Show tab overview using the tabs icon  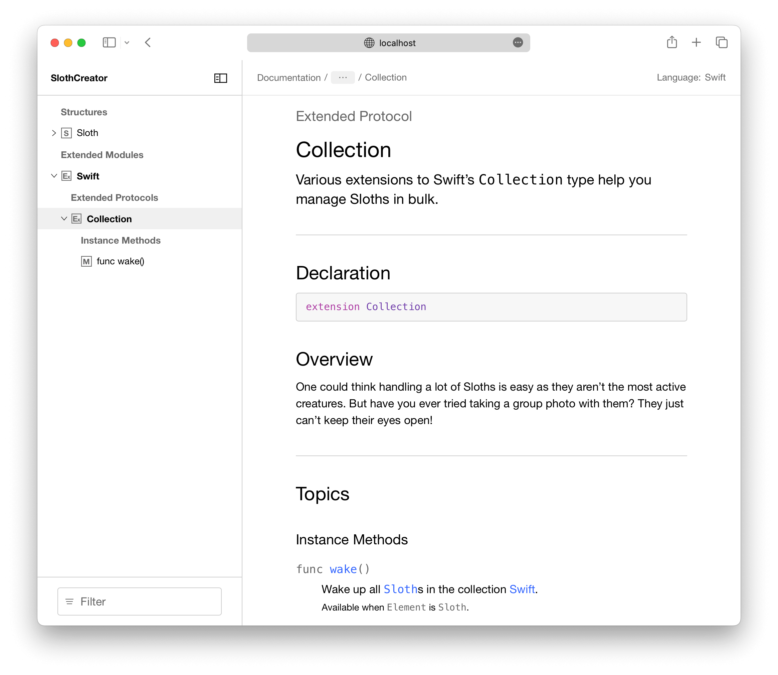point(722,42)
